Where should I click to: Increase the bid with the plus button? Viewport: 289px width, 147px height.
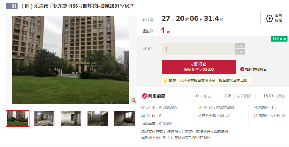241,46
